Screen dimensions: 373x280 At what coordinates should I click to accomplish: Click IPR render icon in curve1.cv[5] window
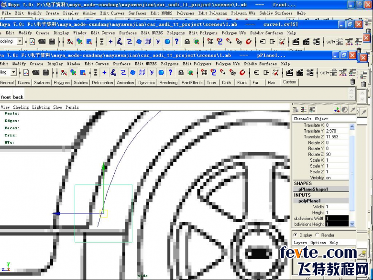click(x=306, y=42)
